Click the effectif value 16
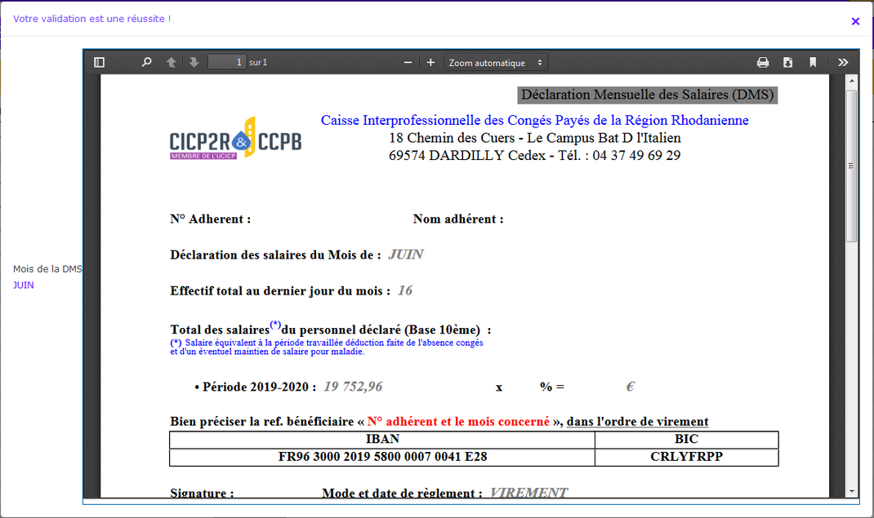 tap(404, 290)
